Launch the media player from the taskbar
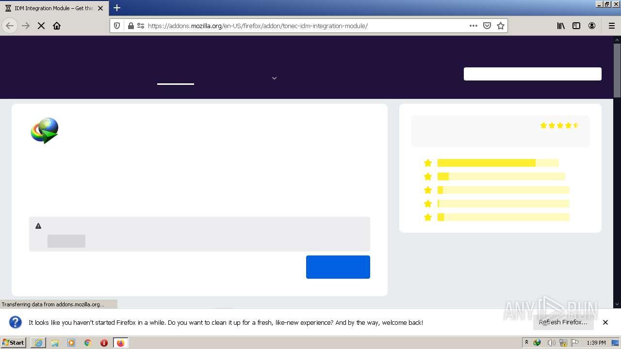This screenshot has height=349, width=621. pyautogui.click(x=71, y=343)
